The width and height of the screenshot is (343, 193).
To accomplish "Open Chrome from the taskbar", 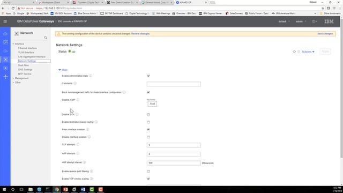I will tap(57, 189).
